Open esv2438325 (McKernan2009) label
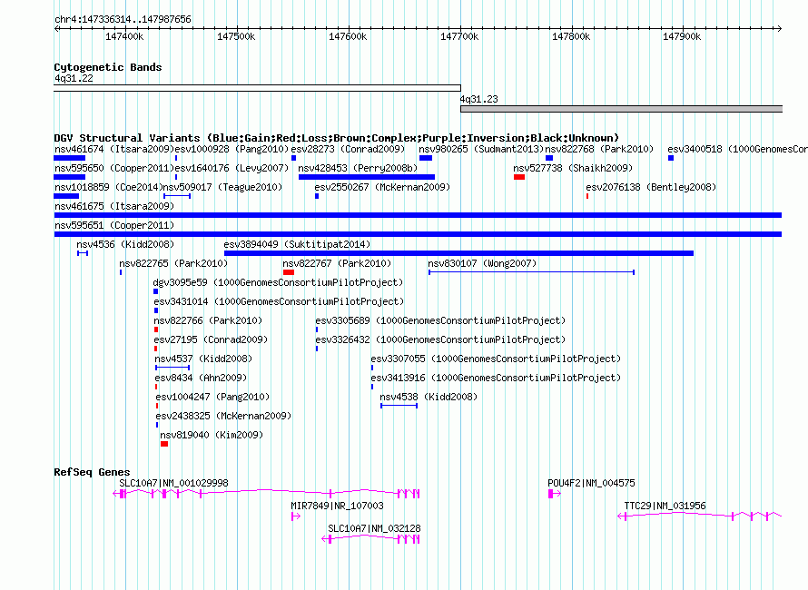Viewport: 808px width, 590px height. pyautogui.click(x=223, y=417)
